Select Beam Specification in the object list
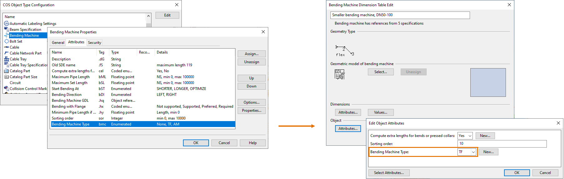The width and height of the screenshot is (564, 179). [x=25, y=30]
